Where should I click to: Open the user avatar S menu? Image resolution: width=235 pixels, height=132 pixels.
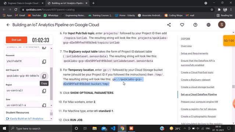click(x=222, y=25)
